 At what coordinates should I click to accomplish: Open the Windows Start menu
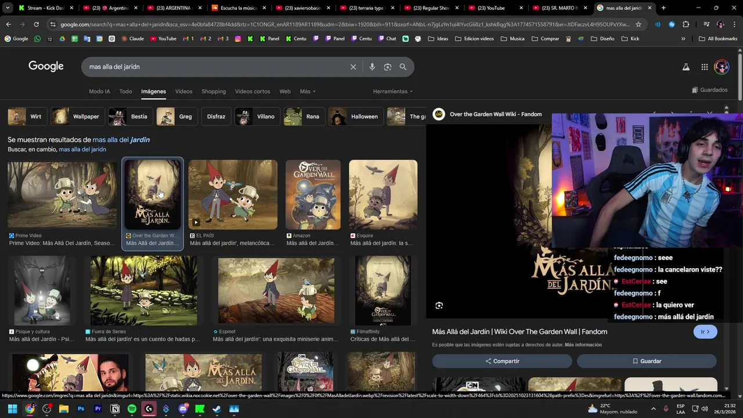[x=12, y=409]
